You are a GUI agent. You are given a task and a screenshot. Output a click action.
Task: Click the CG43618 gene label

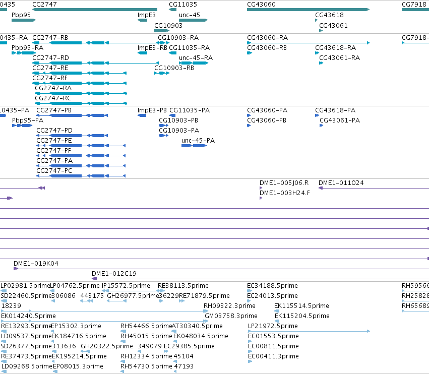pos(329,15)
